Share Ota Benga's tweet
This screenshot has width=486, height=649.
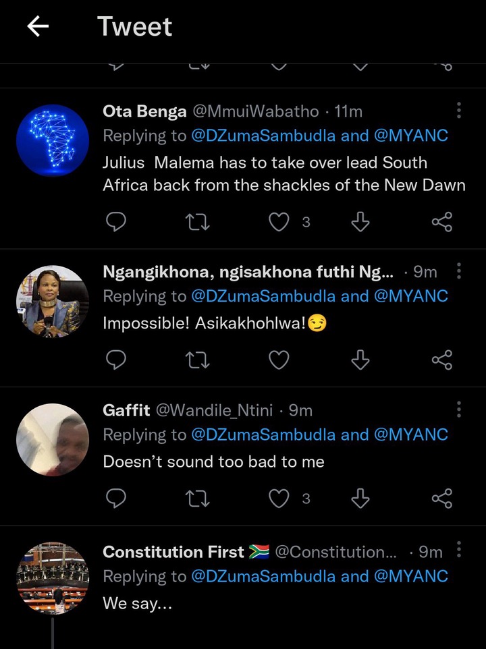442,222
